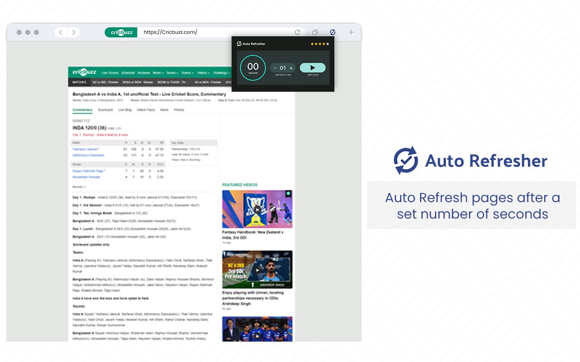
Task: Open Auto Refresher extension toolbar icon
Action: [333, 32]
